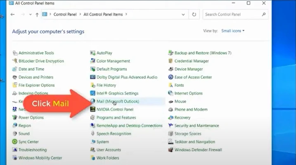
Task: Click the search magnifier icon
Action: pyautogui.click(x=264, y=14)
